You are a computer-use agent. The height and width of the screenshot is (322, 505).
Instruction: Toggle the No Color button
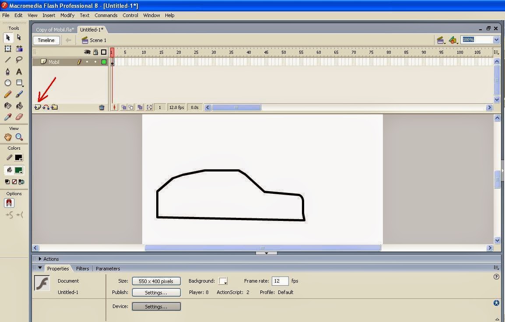[x=14, y=182]
